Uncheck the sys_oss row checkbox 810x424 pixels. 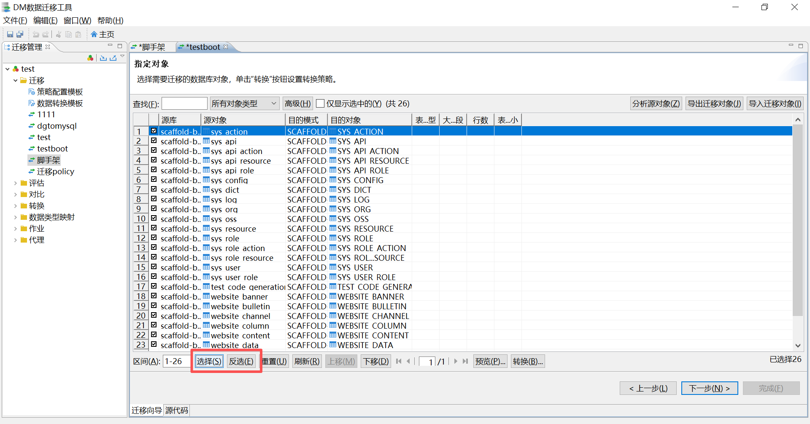click(154, 218)
